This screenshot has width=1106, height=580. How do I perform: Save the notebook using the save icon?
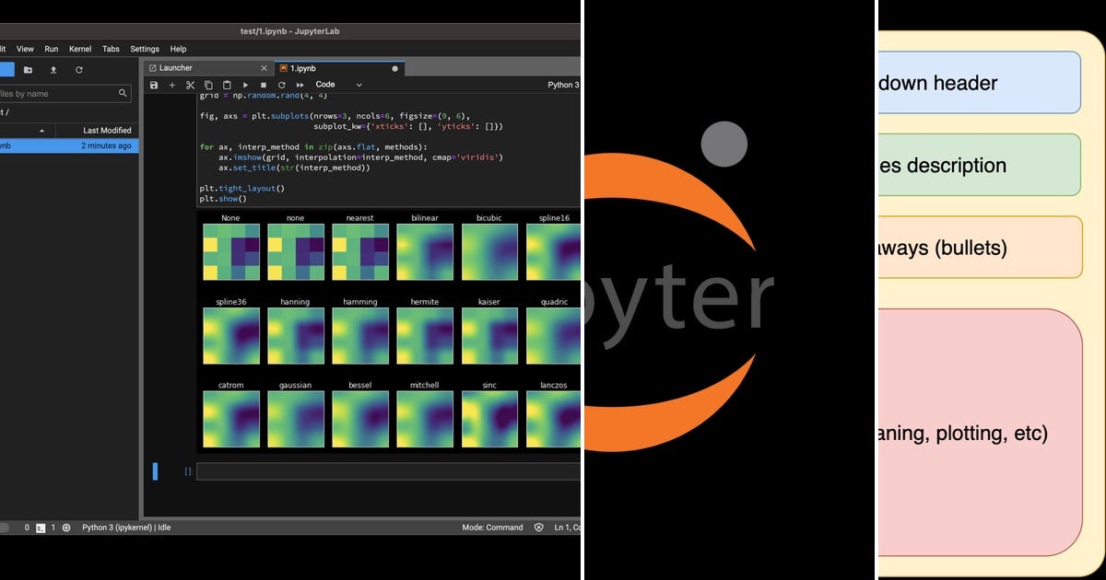[x=153, y=85]
